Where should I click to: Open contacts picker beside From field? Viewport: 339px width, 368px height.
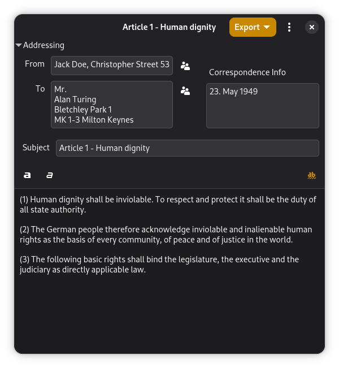click(x=185, y=66)
